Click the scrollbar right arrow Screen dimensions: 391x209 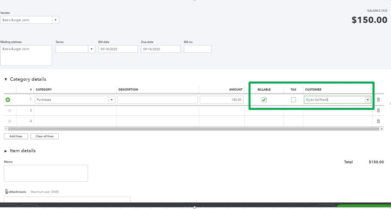pyautogui.click(x=382, y=129)
